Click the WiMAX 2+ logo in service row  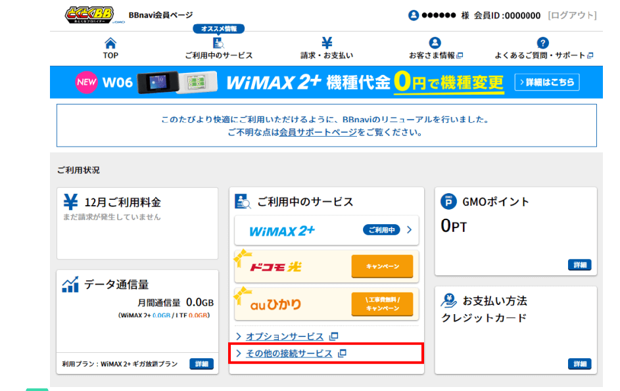coord(282,231)
